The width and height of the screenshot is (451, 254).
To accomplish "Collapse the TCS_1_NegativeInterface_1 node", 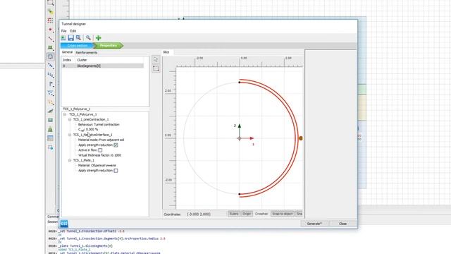I will click(70, 135).
